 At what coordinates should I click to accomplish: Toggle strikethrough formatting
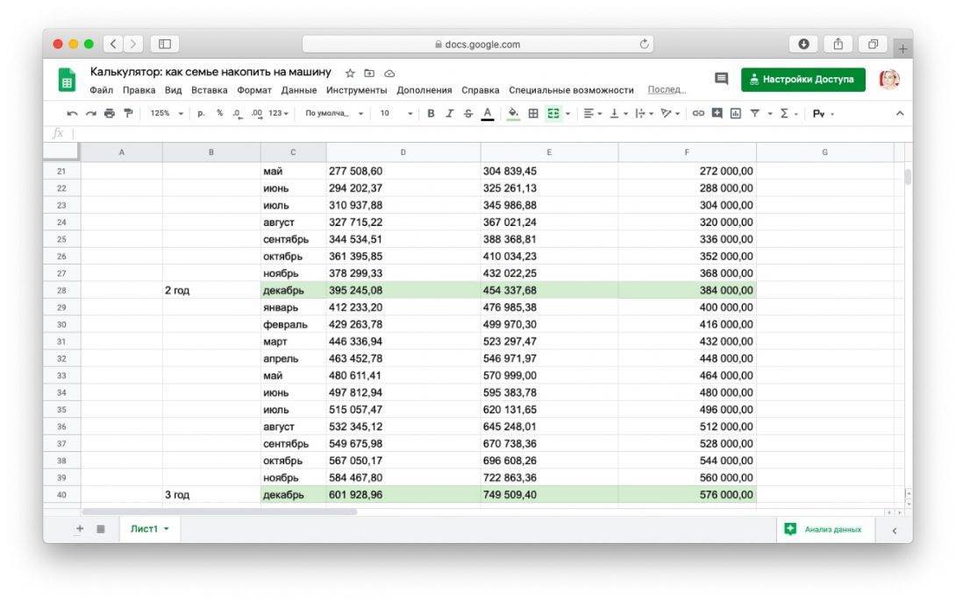(467, 113)
